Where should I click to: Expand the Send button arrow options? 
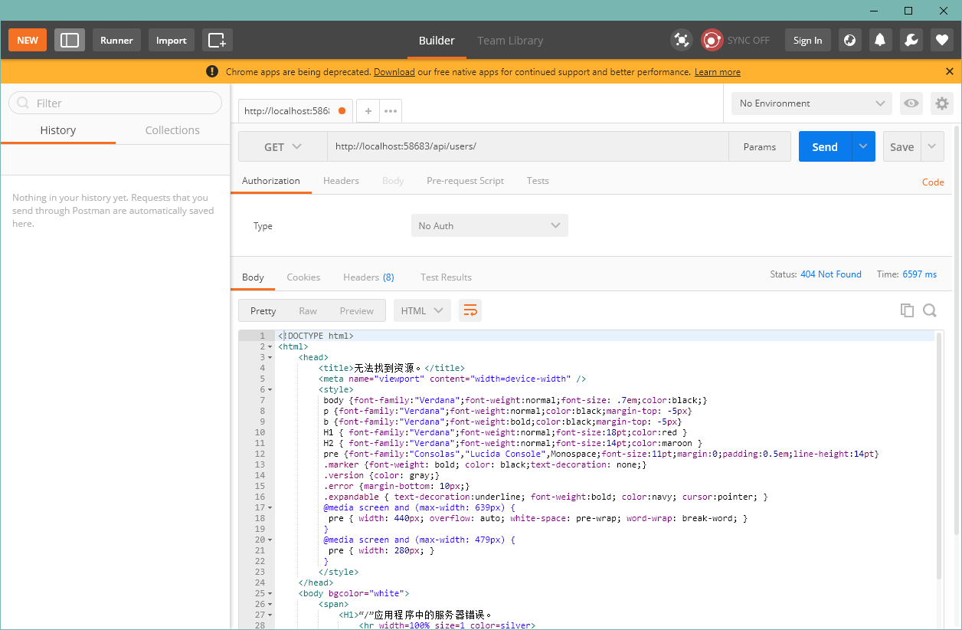[x=864, y=146]
